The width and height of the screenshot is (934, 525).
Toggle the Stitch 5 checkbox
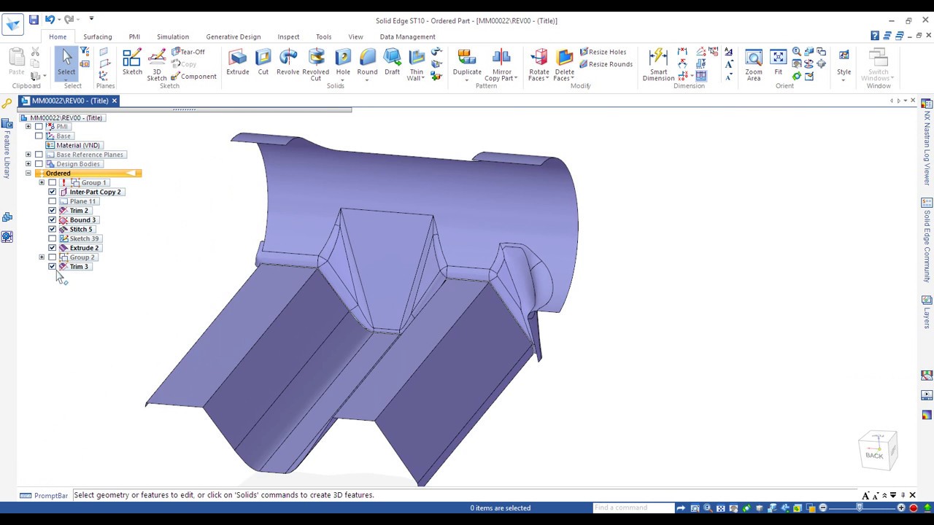52,230
